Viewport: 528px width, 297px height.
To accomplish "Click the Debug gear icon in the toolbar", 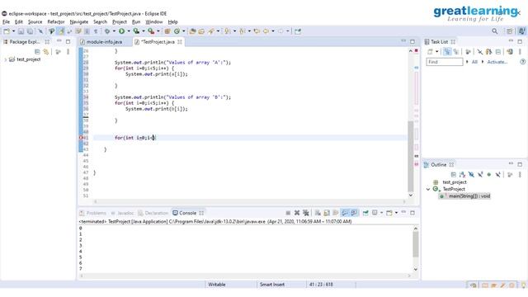I will click(107, 31).
